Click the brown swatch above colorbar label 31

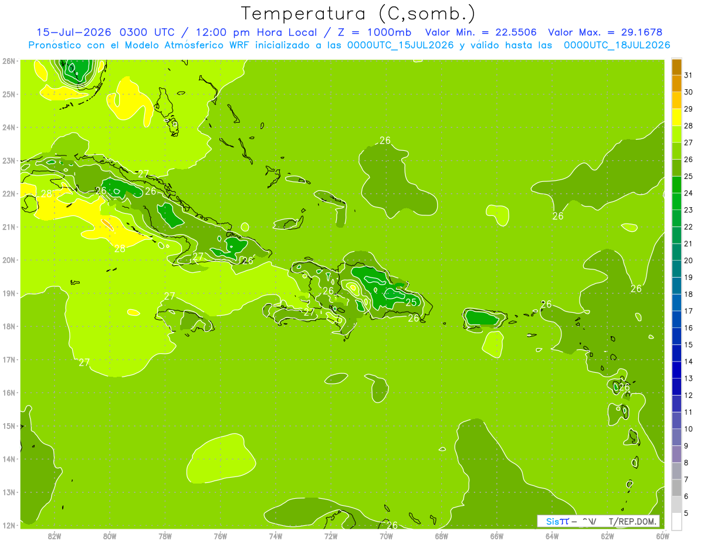pos(676,67)
